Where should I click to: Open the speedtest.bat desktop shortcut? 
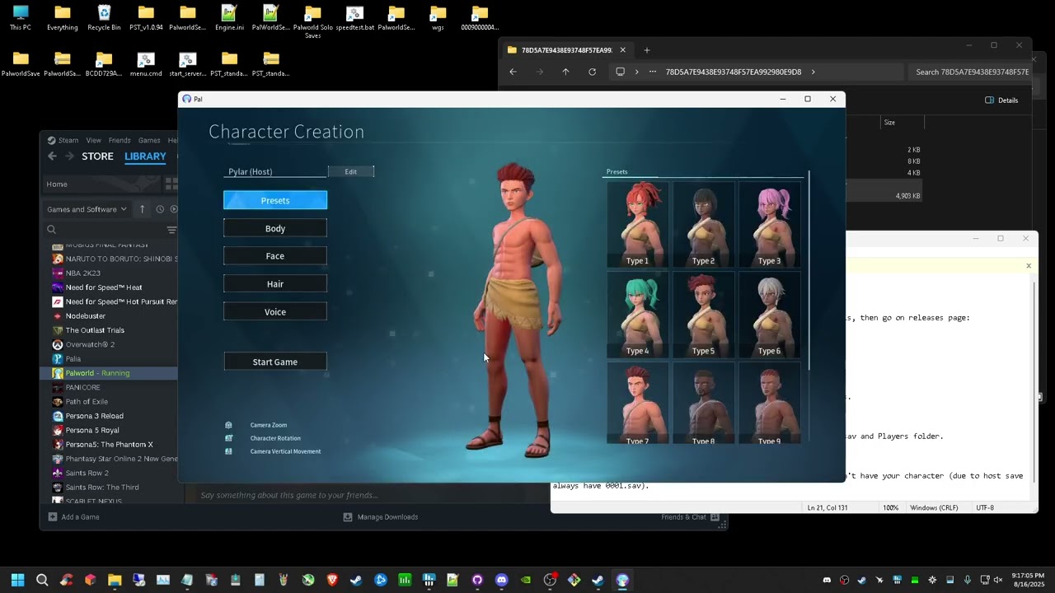(354, 18)
